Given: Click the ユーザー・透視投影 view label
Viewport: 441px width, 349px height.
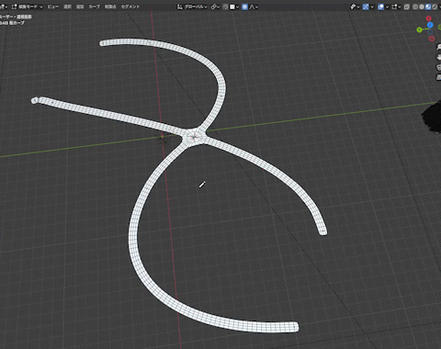Looking at the screenshot, I should (x=16, y=17).
